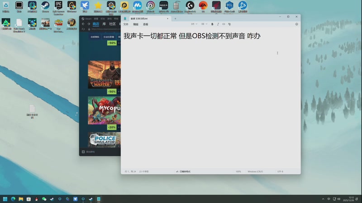Open the PCL Plain Craft Launcher icon
The width and height of the screenshot is (362, 203).
[x=229, y=7]
